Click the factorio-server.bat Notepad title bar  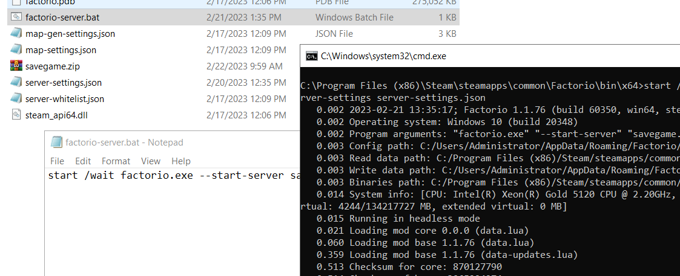(172, 142)
